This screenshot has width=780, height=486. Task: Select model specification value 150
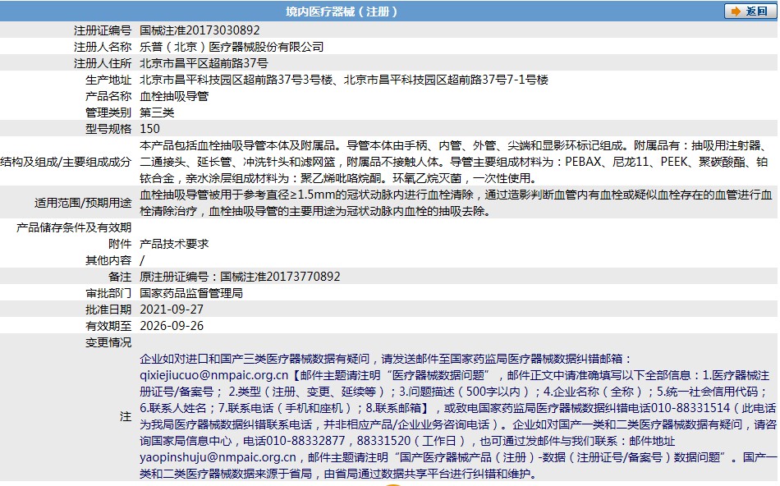[x=149, y=129]
